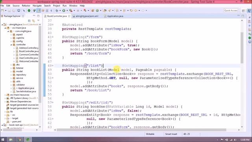Click the Package Explorer vertical scrollbar
This screenshot has height=142, width=252.
pyautogui.click(x=40, y=64)
